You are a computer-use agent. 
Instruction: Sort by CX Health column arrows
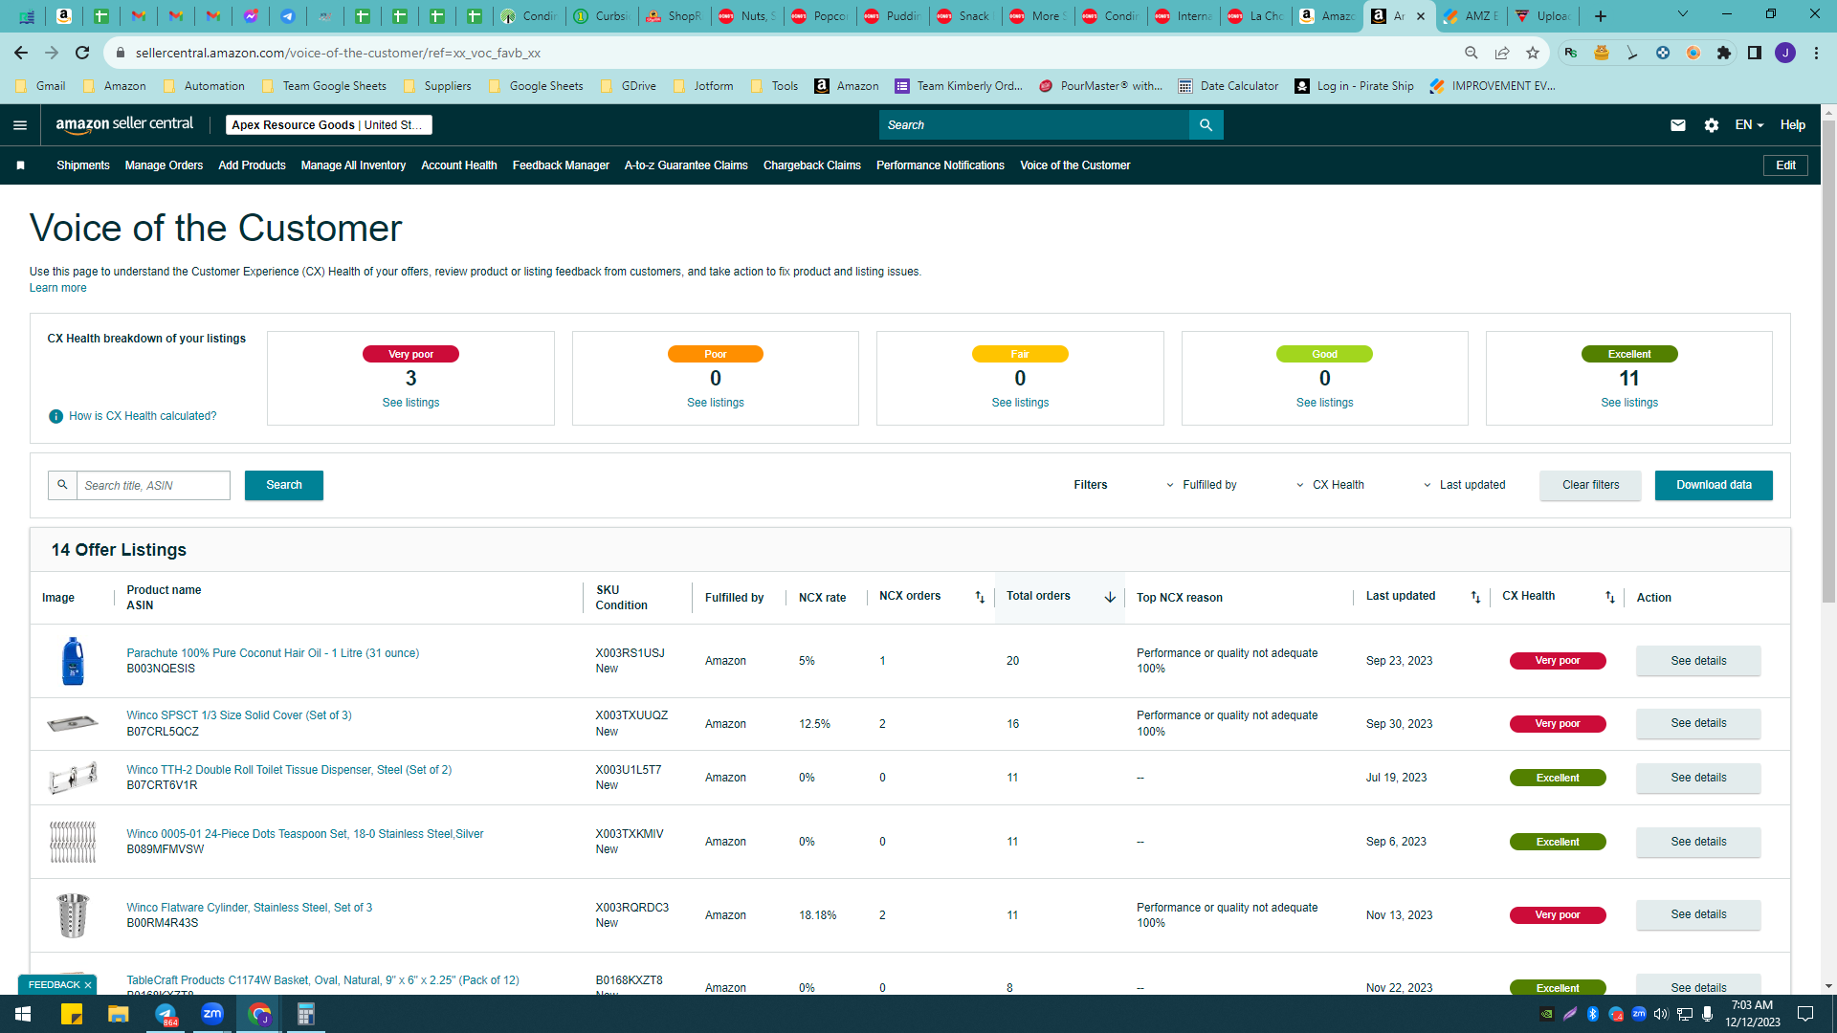(1610, 597)
